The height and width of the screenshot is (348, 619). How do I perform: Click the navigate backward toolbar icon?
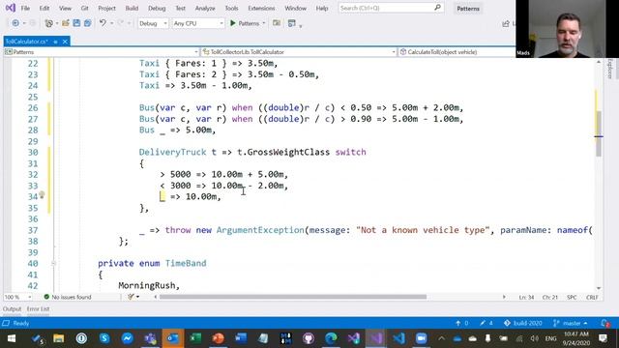tap(15, 23)
